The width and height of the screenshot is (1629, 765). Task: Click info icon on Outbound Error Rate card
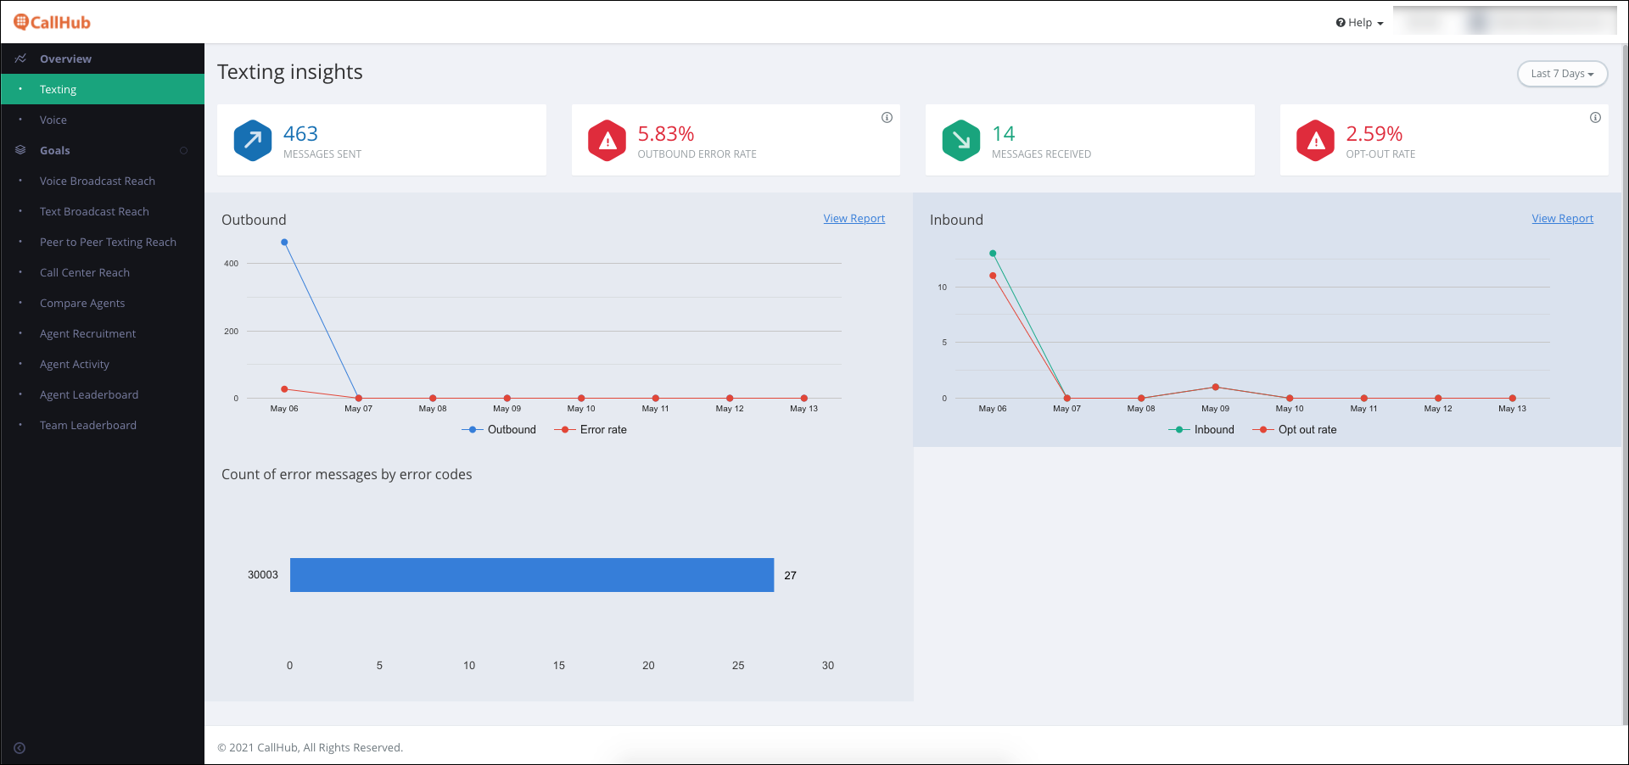pyautogui.click(x=887, y=118)
